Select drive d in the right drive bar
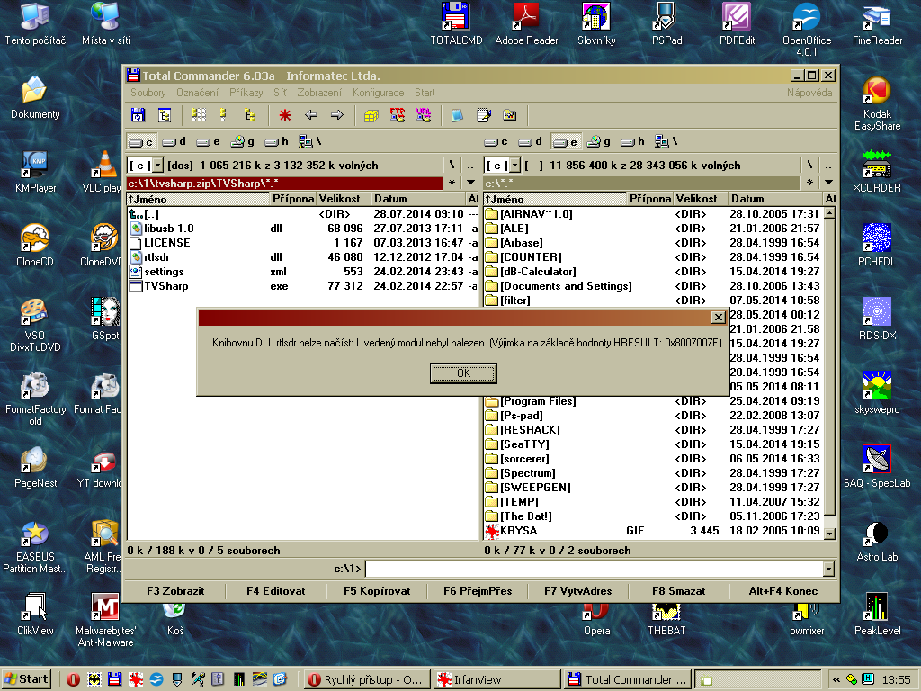The height and width of the screenshot is (691, 921). click(531, 141)
